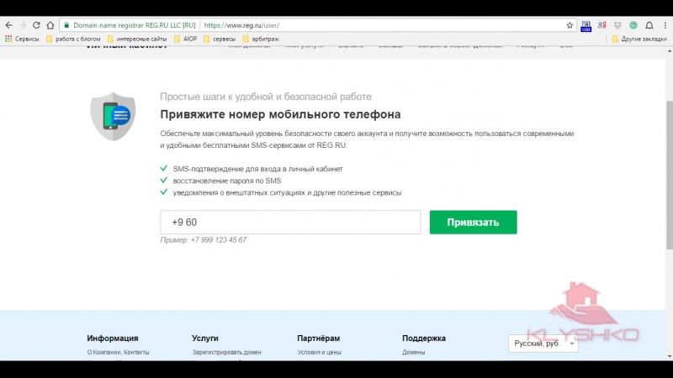Click the phone number input field
The image size is (673, 378).
pyautogui.click(x=290, y=222)
